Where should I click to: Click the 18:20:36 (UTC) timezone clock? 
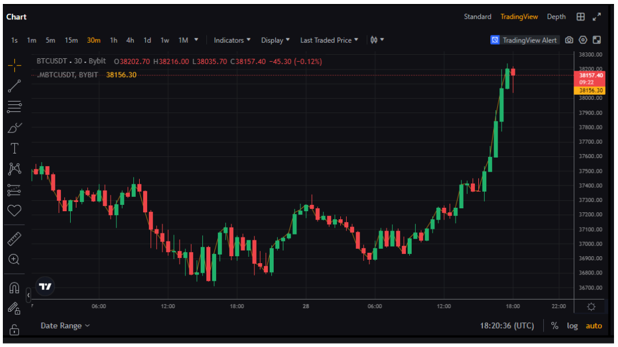(507, 326)
